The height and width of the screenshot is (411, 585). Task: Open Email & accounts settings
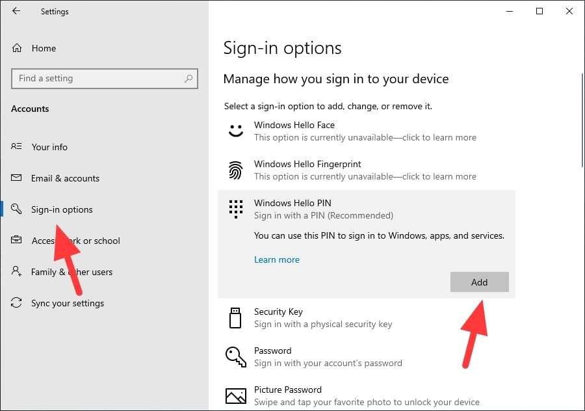(x=65, y=178)
